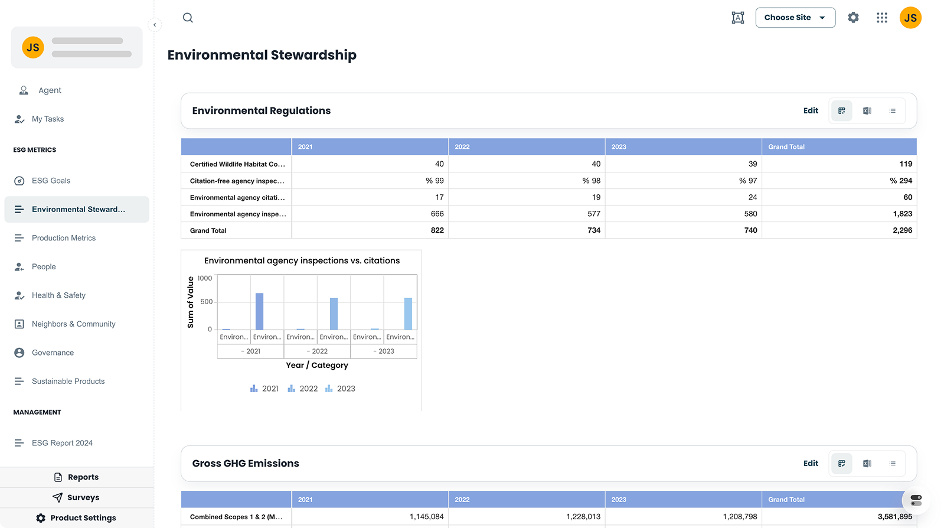Edit the Environmental Regulations section
944x528 pixels.
click(x=811, y=110)
